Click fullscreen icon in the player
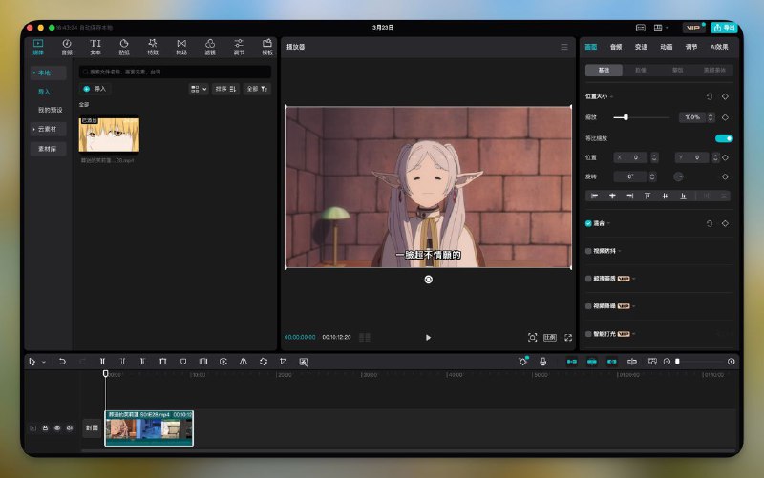This screenshot has width=764, height=478. click(x=568, y=337)
